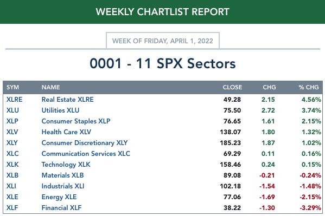Select the Consumer Staples XLP link

[76, 121]
